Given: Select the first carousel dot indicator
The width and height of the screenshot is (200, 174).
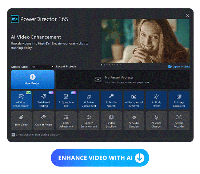Looking at the screenshot, I should click(102, 65).
